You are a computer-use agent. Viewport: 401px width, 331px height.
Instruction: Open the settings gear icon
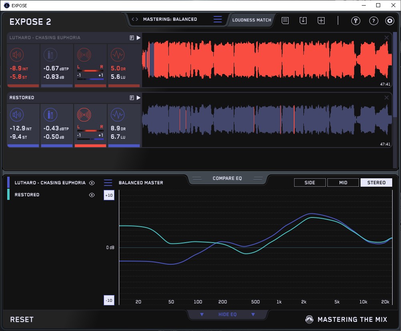tap(389, 21)
